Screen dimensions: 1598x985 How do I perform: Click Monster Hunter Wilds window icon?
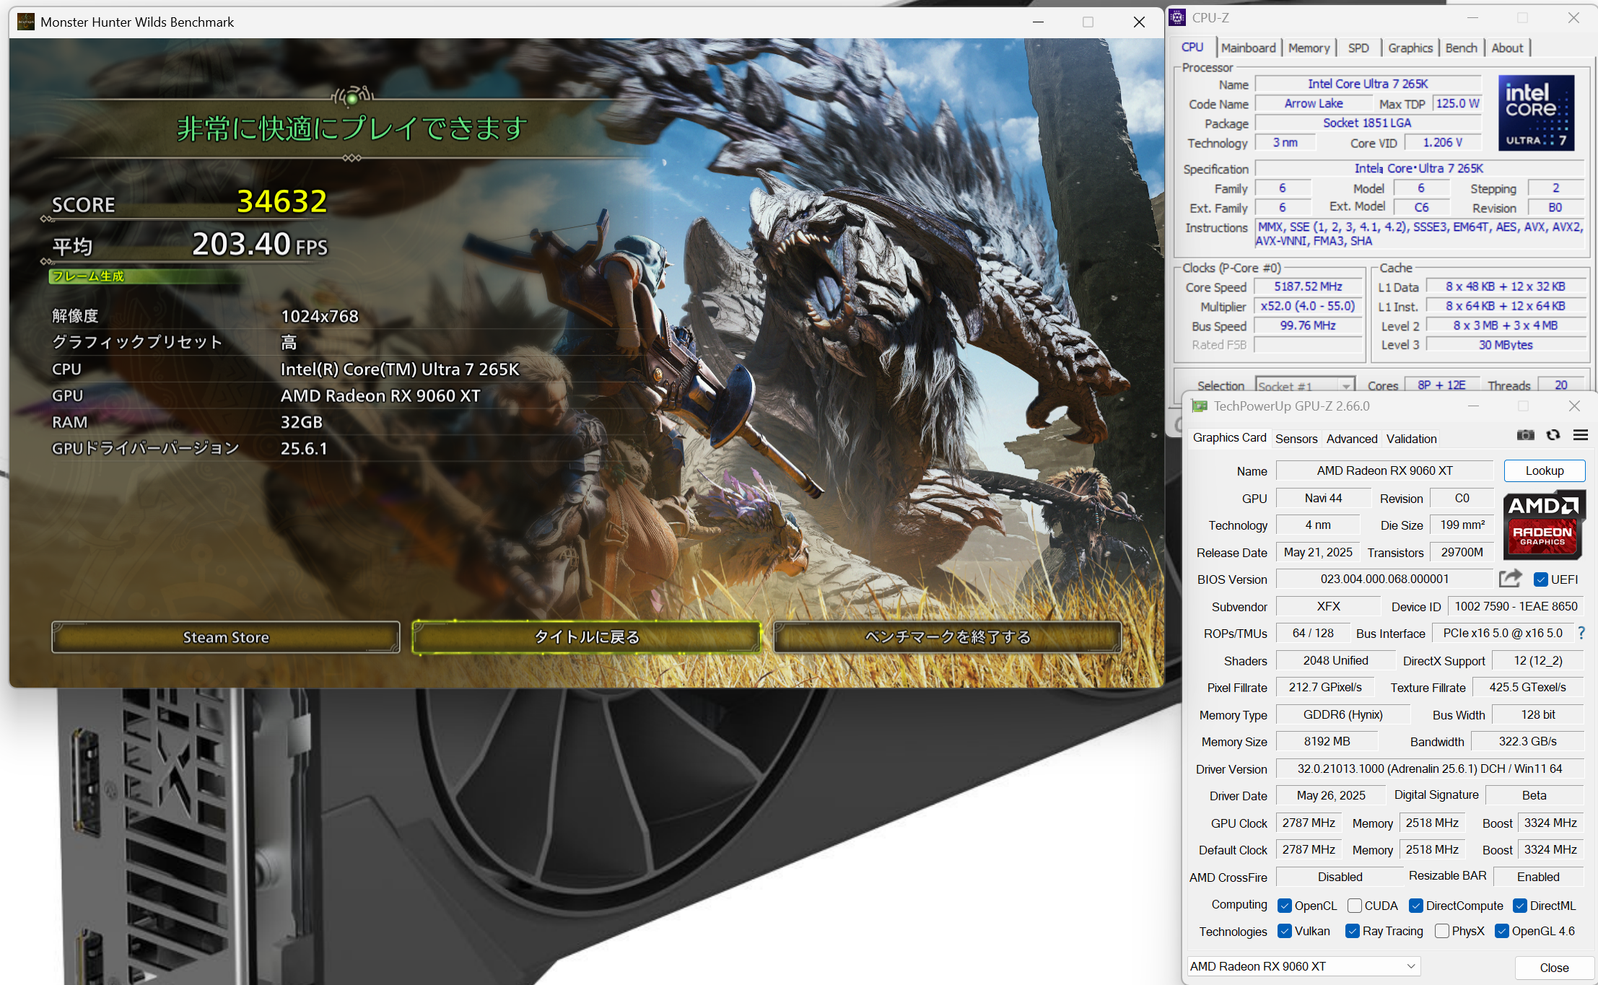[x=26, y=22]
